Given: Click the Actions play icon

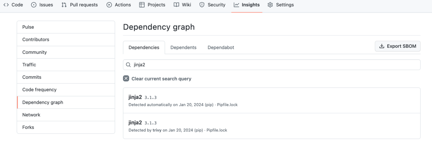Looking at the screenshot, I should 109,5.
